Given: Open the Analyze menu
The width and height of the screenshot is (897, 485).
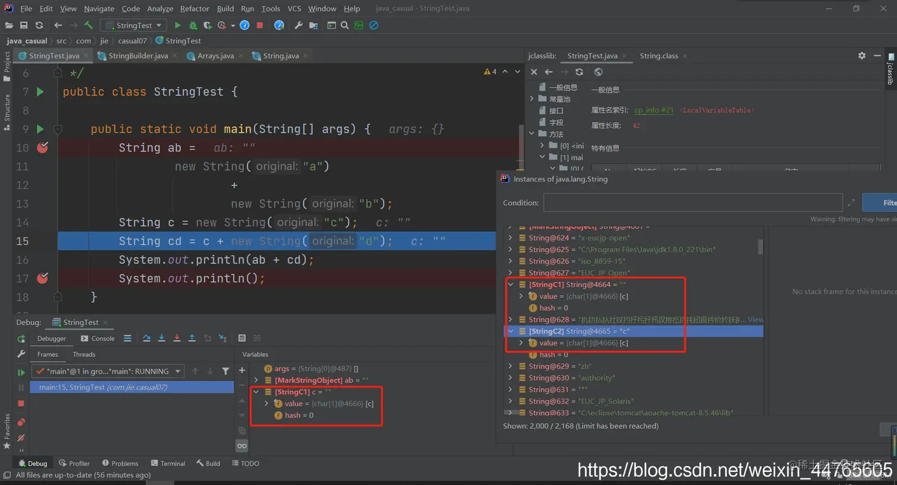Looking at the screenshot, I should [160, 8].
